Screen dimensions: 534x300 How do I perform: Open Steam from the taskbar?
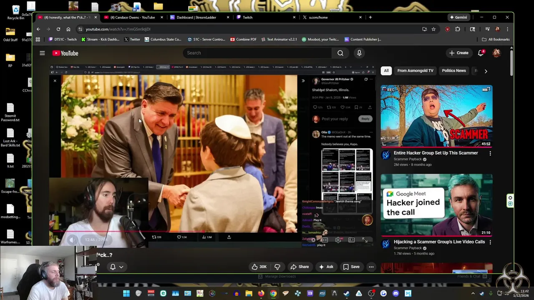click(x=347, y=293)
